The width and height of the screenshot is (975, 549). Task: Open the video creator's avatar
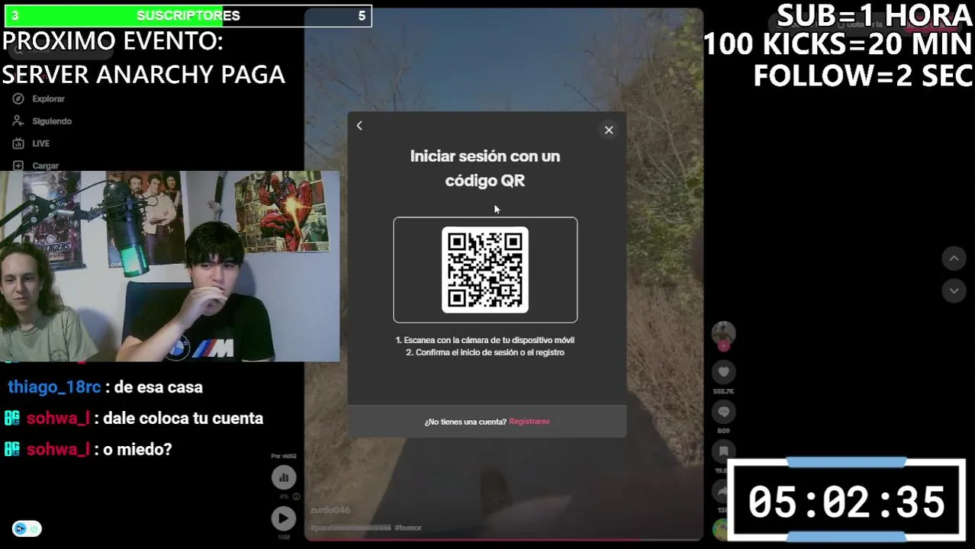pos(723,332)
